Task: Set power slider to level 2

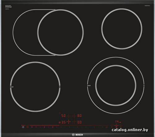Action: [x=44, y=127]
